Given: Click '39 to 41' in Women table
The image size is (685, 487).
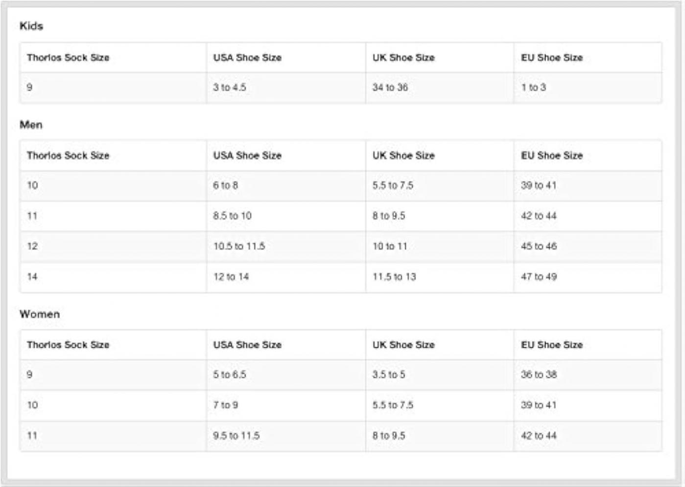Looking at the screenshot, I should 539,405.
